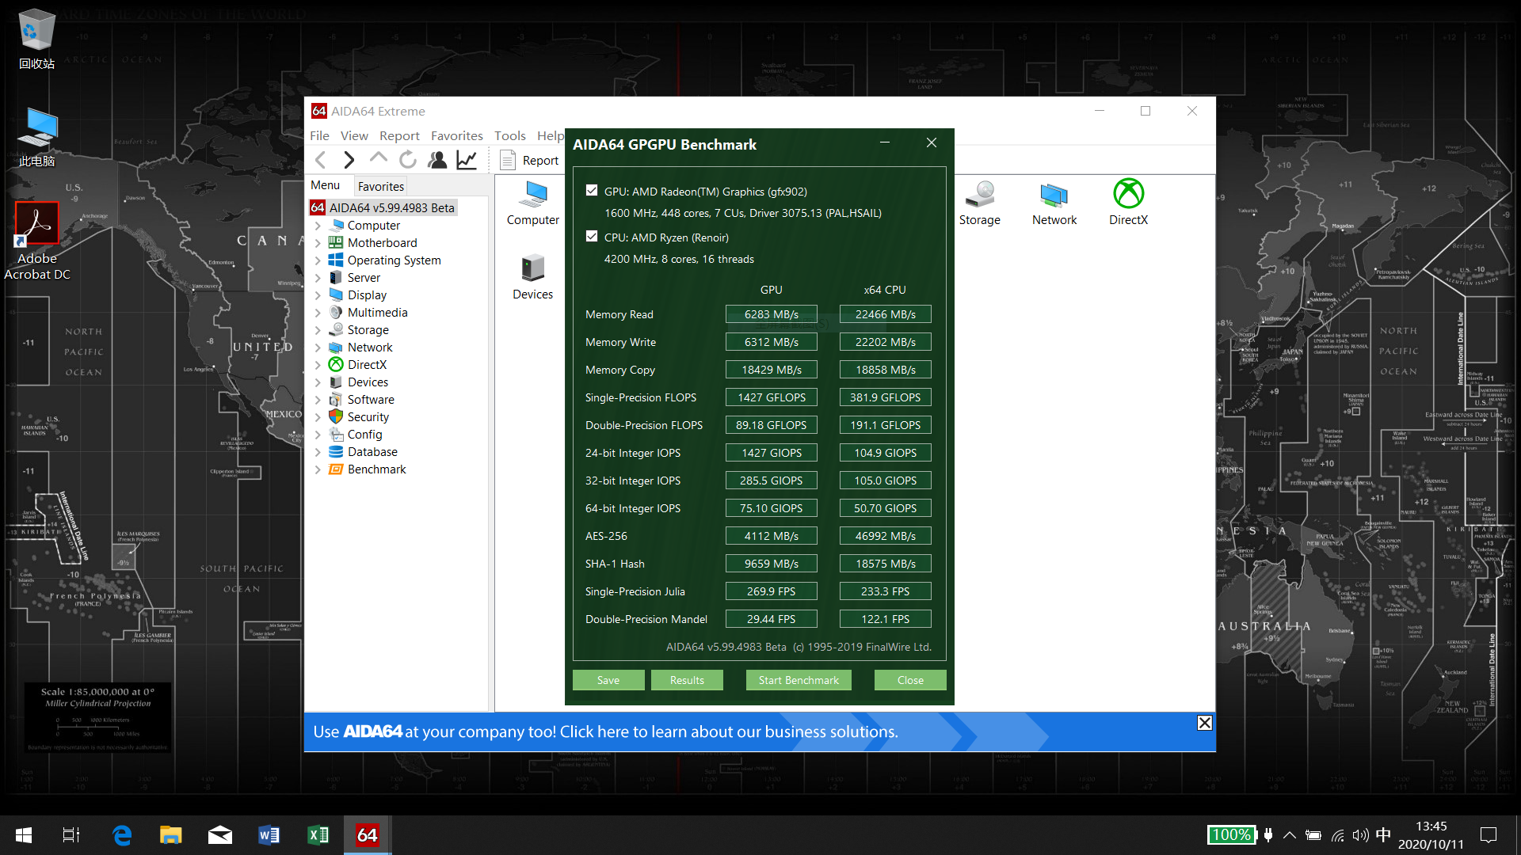Click the Refresh toolbar icon
The width and height of the screenshot is (1521, 855).
[x=408, y=160]
